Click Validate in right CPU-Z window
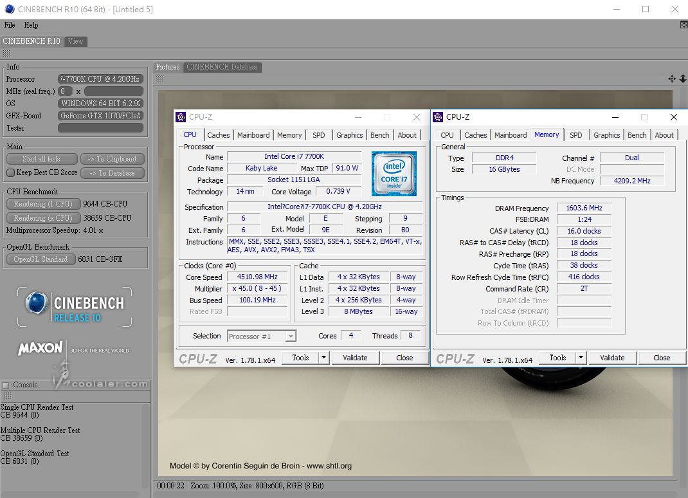The image size is (688, 498). coord(612,358)
